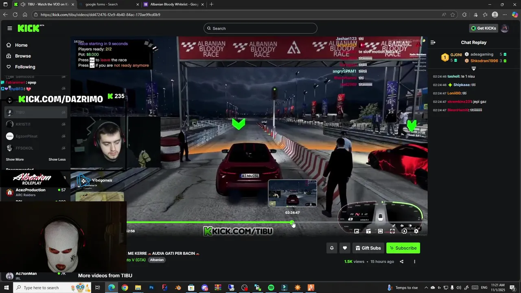Open Edge extensions puzzle icon
This screenshot has height=293, width=521.
click(x=464, y=15)
